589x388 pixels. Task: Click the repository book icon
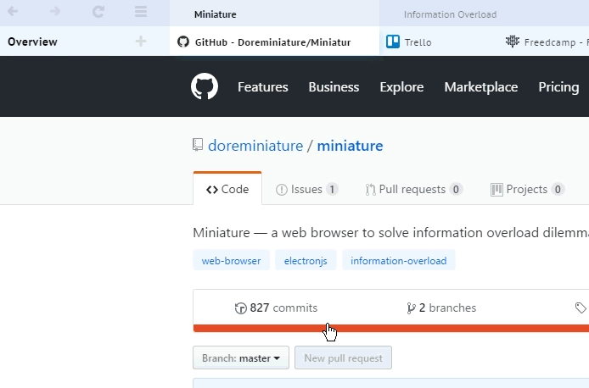[198, 146]
